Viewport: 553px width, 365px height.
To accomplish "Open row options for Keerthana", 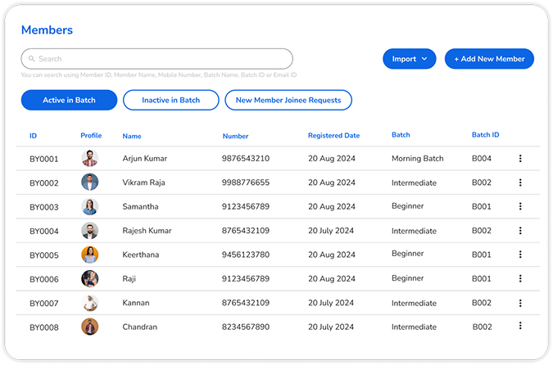I will point(520,255).
